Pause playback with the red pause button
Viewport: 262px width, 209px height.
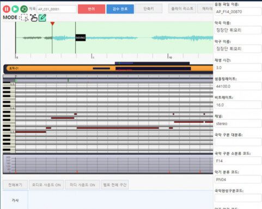click(x=7, y=9)
